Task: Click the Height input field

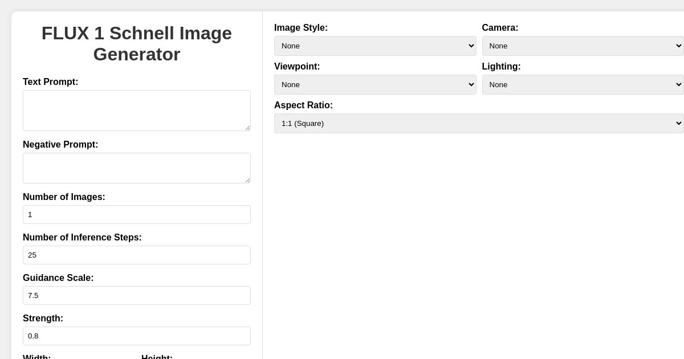Action: pos(197,358)
